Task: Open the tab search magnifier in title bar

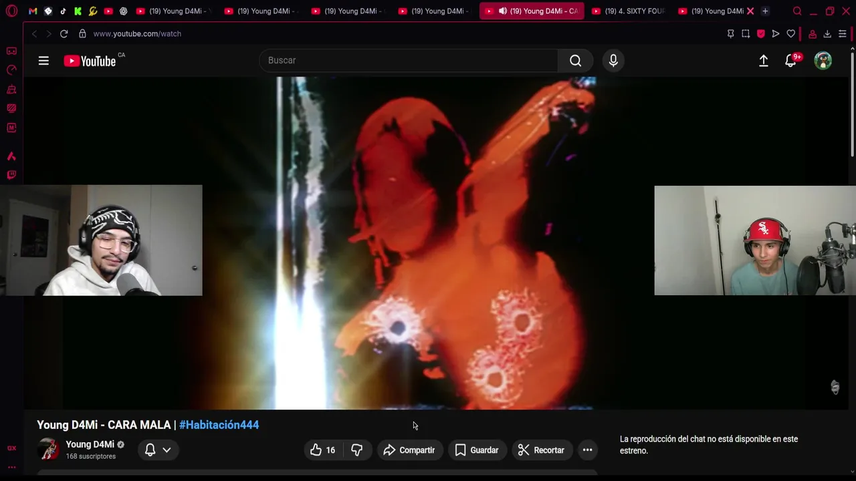Action: 797,11
